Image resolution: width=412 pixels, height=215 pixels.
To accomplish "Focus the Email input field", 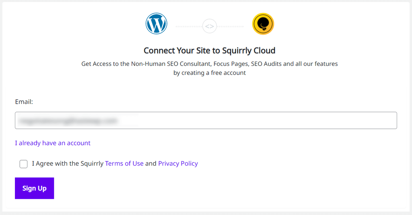I will [x=206, y=120].
